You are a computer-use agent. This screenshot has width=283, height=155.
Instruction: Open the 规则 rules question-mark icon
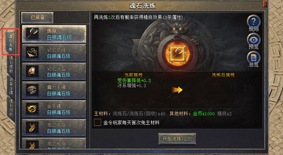click(x=254, y=21)
